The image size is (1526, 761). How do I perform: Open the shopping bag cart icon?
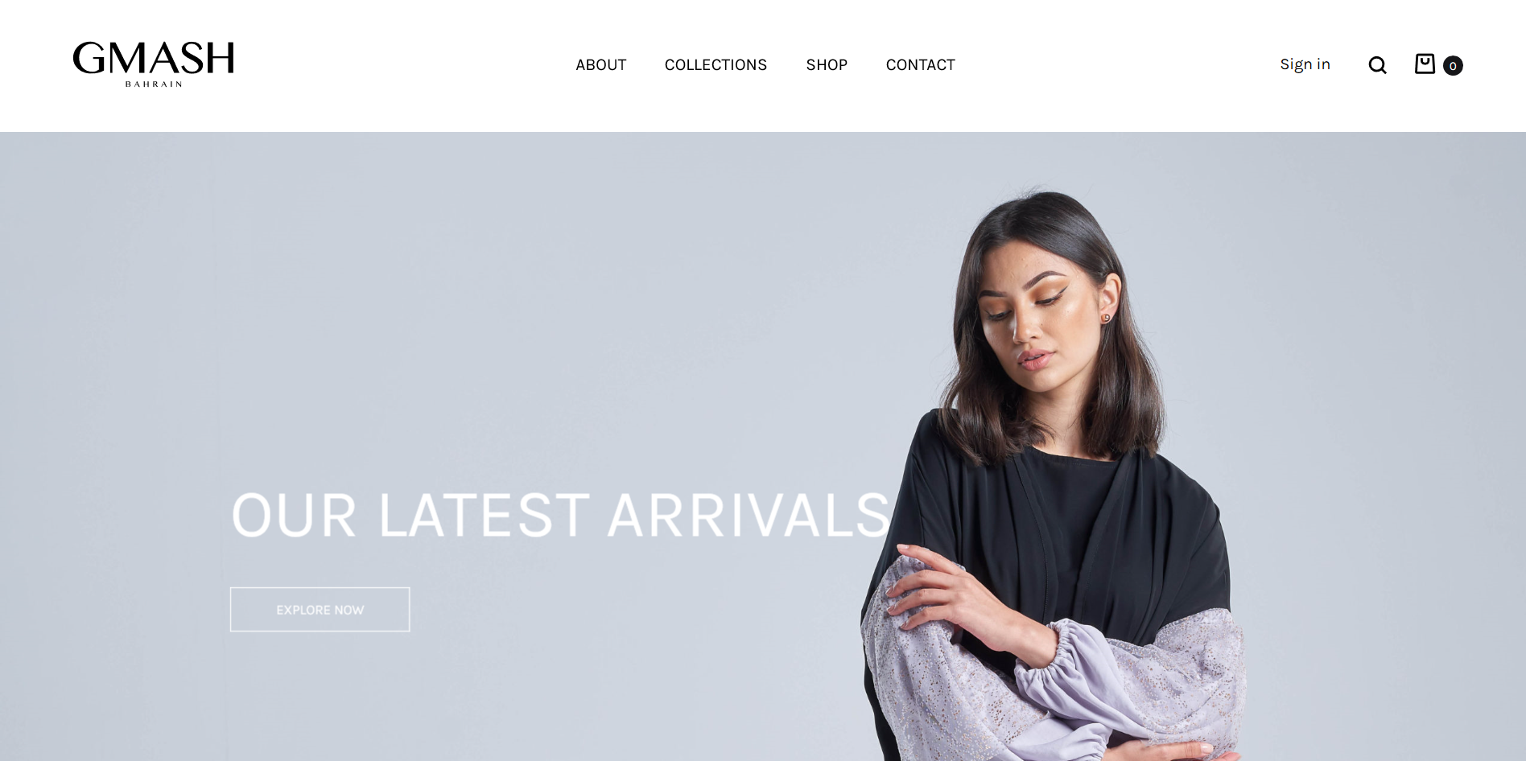pos(1425,64)
